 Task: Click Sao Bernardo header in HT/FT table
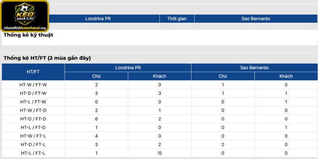tap(254, 68)
